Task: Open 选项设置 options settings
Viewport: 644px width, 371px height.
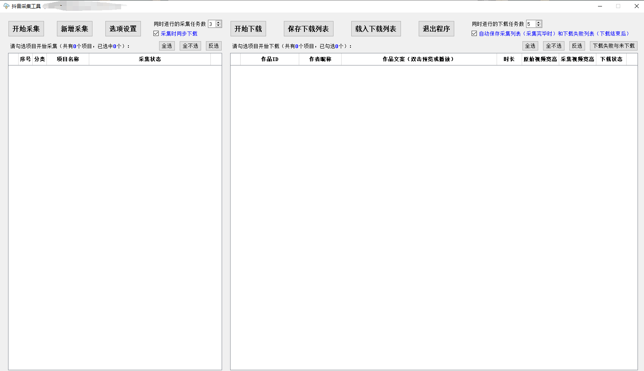Action: pyautogui.click(x=123, y=29)
